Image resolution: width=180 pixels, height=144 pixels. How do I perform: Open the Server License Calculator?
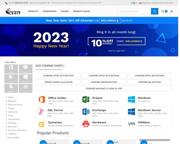58,82
